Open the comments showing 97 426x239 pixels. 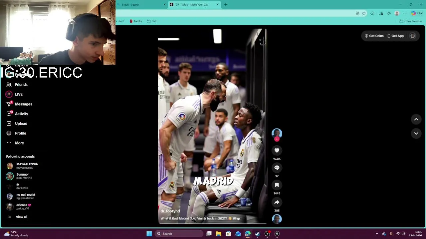[x=277, y=168]
